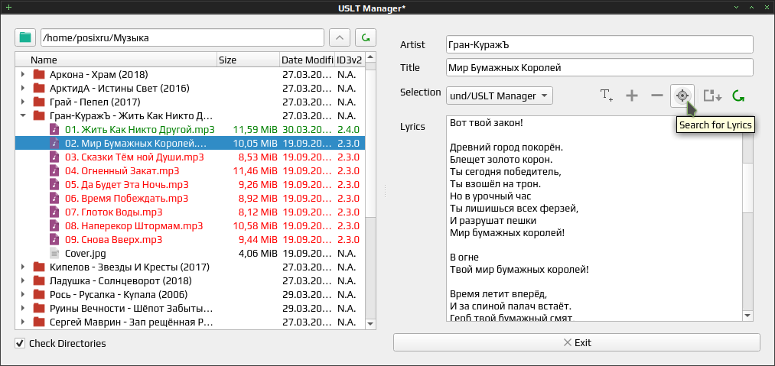
Task: Click music icon of 05. Да Будет Эта Ночь.mp3
Action: [54, 185]
